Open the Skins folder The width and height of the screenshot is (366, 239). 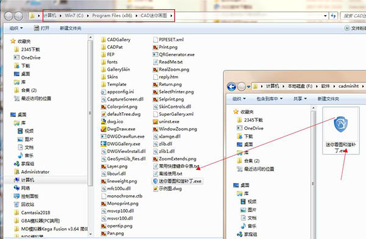point(109,77)
